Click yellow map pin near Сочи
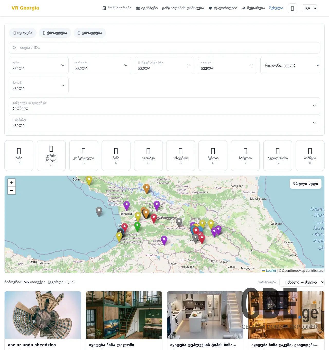This screenshot has width=329, height=350. (x=89, y=181)
